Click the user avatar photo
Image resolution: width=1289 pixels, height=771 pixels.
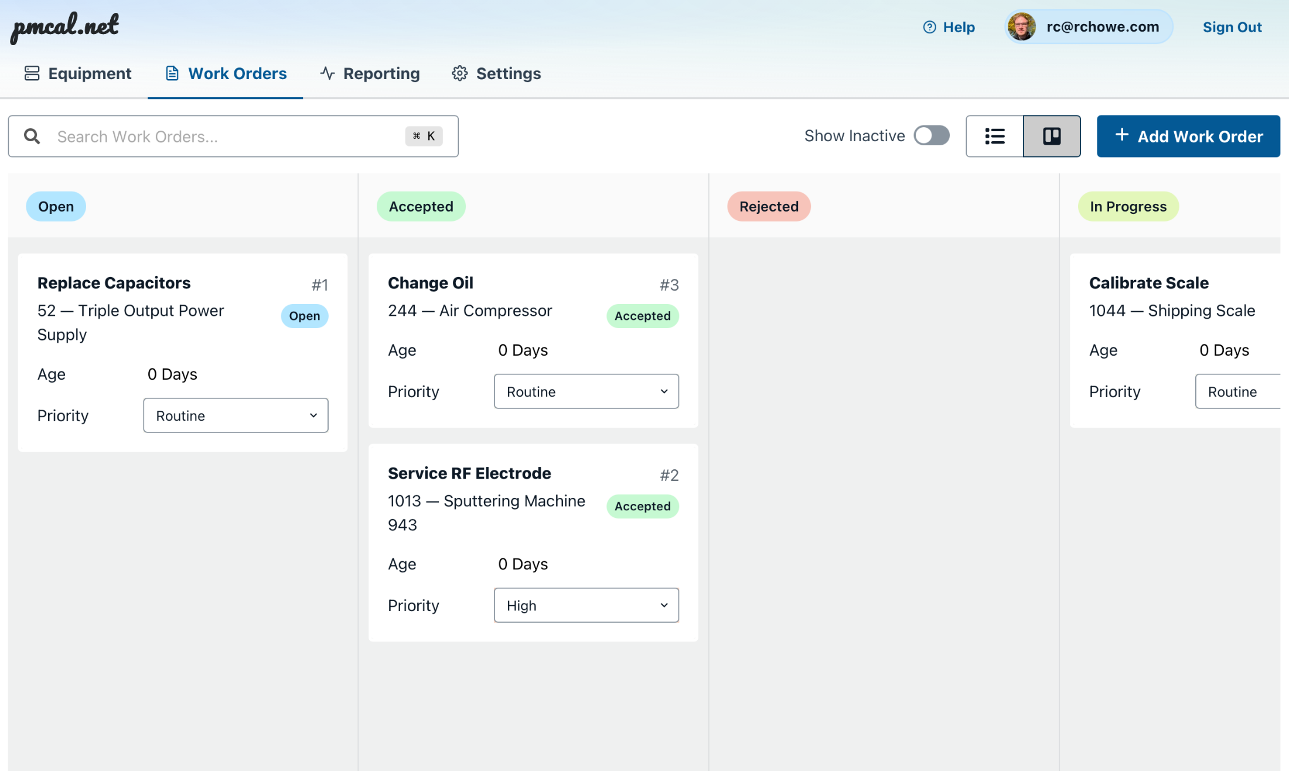(1021, 27)
